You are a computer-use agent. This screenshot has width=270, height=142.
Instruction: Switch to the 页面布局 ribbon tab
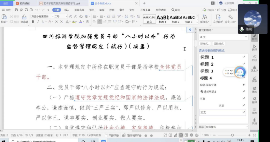[x=79, y=10]
